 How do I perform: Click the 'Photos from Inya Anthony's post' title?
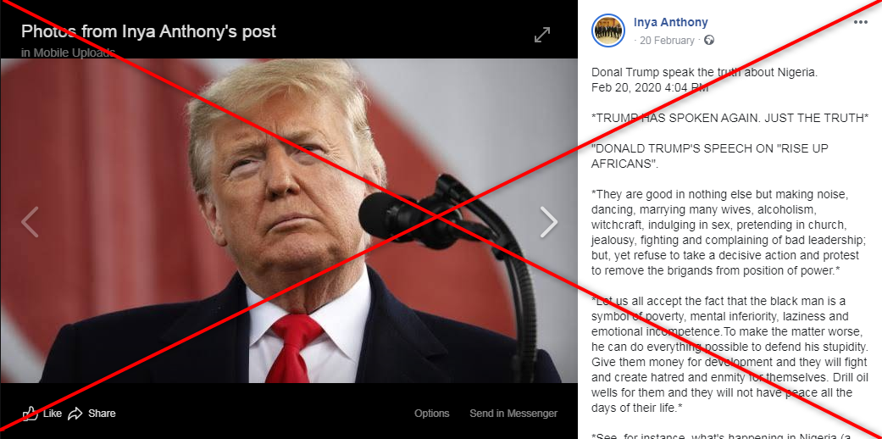point(148,31)
